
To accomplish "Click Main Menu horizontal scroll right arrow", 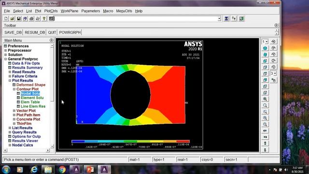I will pyautogui.click(x=48, y=150).
